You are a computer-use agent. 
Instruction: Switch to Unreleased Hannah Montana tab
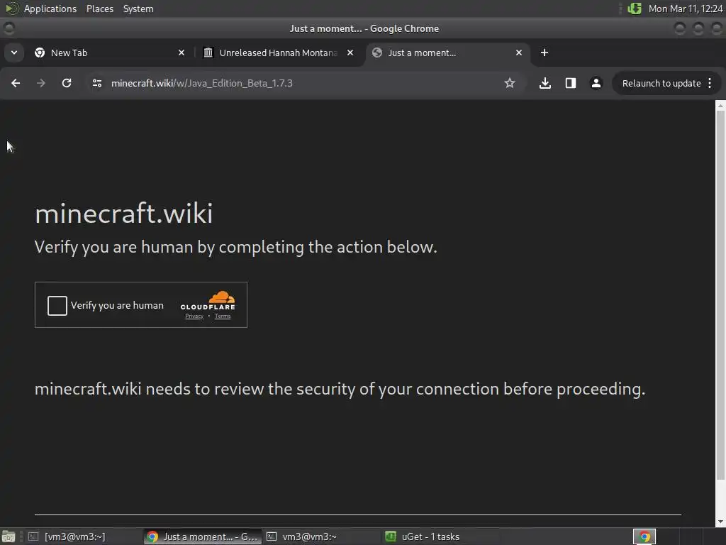pyautogui.click(x=278, y=53)
